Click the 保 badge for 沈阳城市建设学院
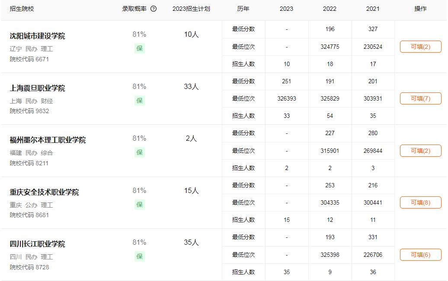Screen dimensions: 448x281 click(x=139, y=48)
